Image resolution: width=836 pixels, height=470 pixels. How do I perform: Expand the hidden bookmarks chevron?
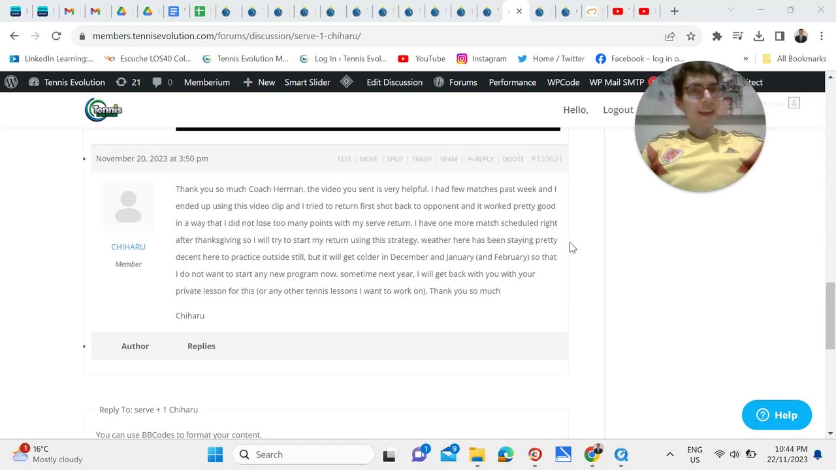[745, 59]
